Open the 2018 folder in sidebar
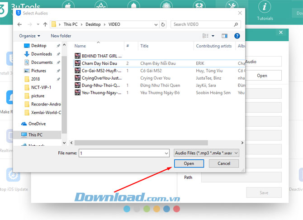This screenshot has height=220, width=303. [35, 79]
